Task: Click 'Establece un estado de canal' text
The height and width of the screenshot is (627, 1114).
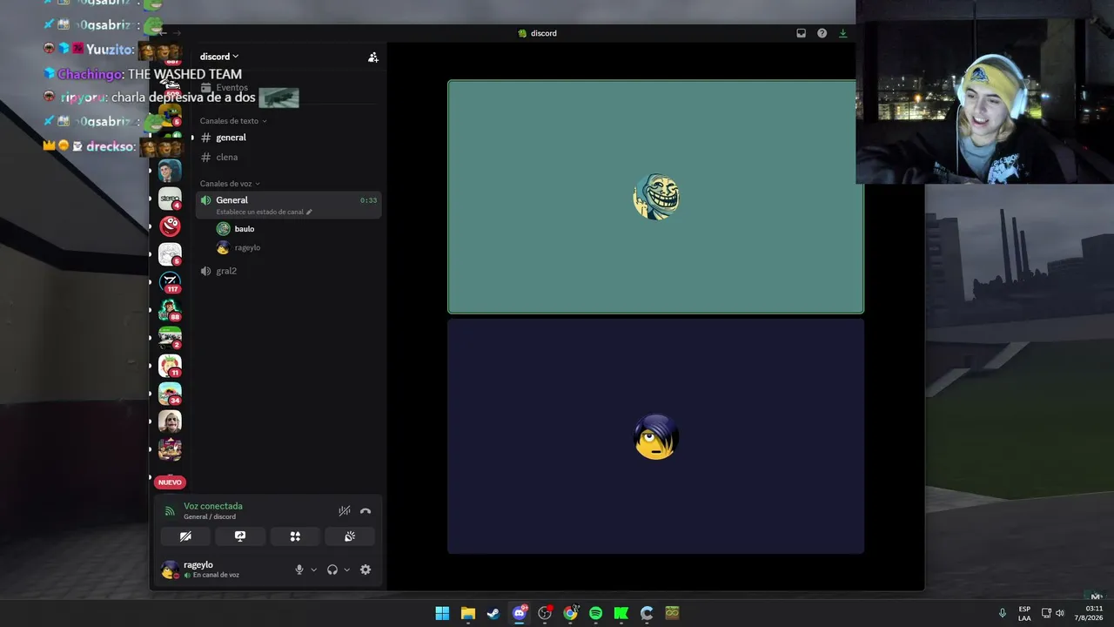Action: pyautogui.click(x=260, y=212)
